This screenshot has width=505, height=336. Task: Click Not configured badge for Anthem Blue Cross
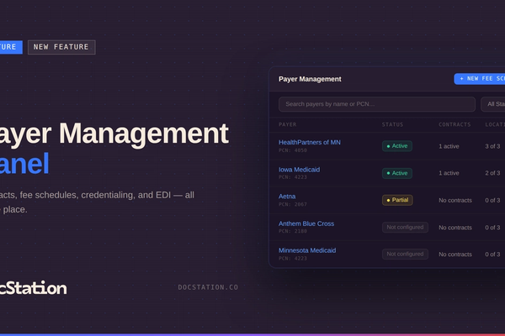(x=405, y=228)
